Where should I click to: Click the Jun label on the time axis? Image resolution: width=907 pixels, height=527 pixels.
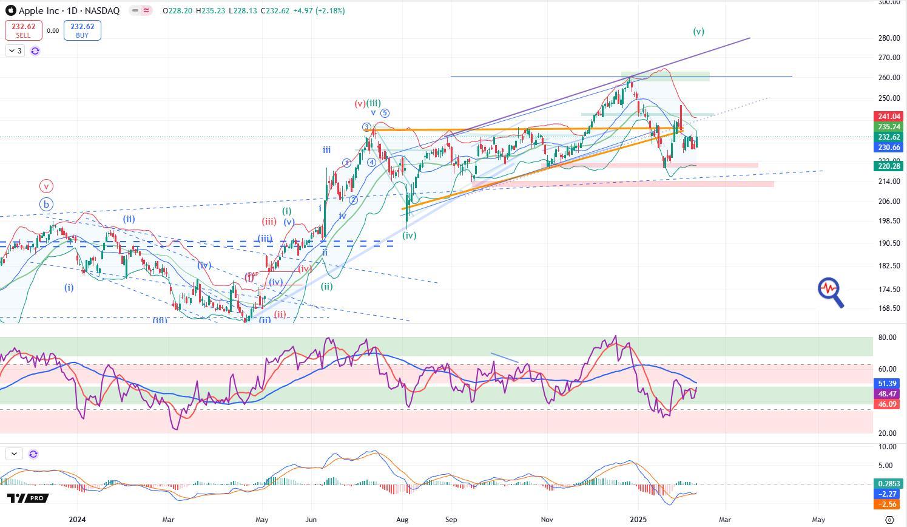(x=311, y=520)
